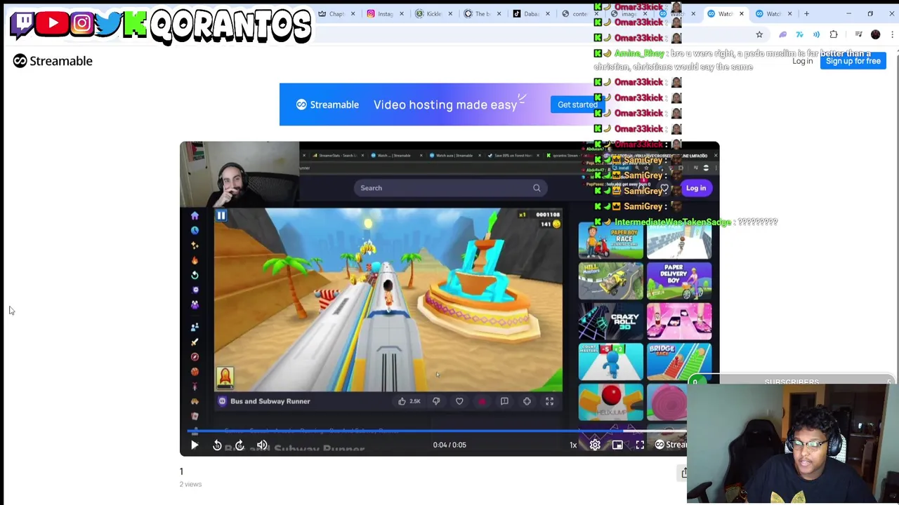Switch to the Kickle browser tab
Screen dimensions: 899x505
(x=433, y=13)
